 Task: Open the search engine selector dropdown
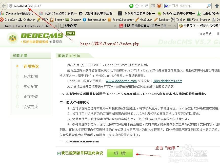pyautogui.click(x=170, y=6)
